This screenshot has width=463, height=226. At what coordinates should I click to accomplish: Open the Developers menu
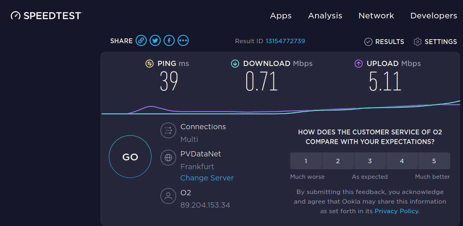point(433,16)
